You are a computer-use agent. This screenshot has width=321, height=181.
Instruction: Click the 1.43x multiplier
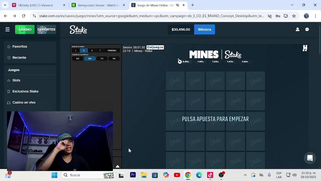[x=230, y=62]
